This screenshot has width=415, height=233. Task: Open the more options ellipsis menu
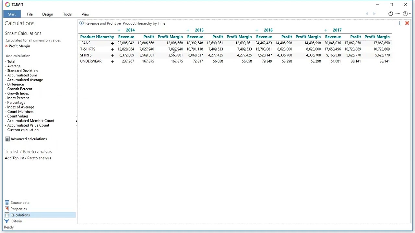point(398,14)
